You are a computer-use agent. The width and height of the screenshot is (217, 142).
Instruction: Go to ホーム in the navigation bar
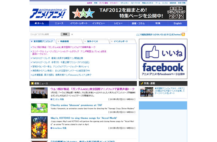(39, 23)
